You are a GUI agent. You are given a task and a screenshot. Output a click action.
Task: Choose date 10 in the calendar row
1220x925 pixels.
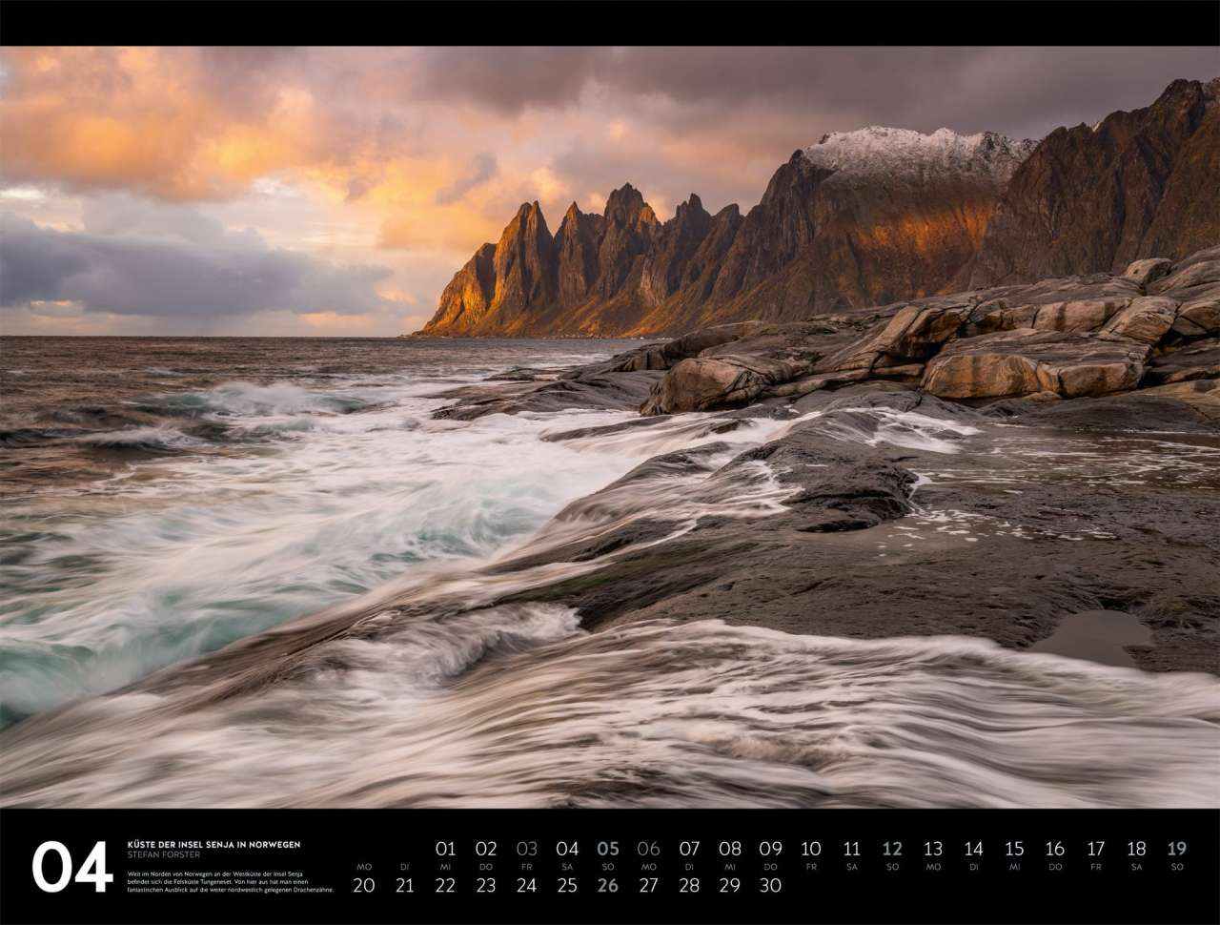(x=810, y=849)
